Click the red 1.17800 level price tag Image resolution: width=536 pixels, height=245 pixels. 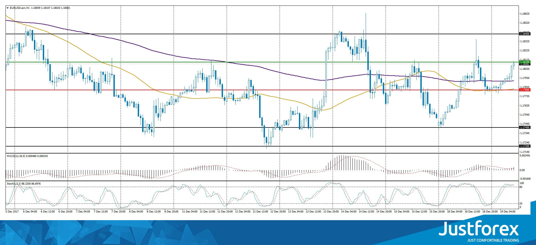(x=525, y=90)
